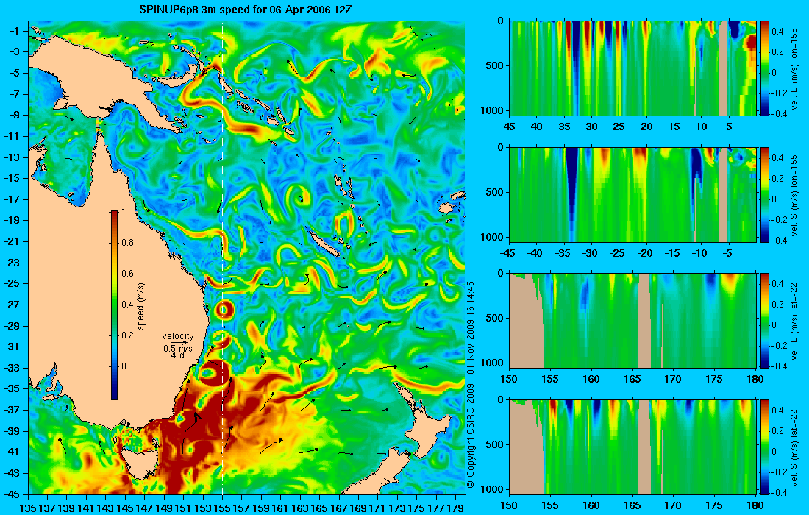Click the colorbar of the vel. S lon=155 panel
Screen dimensions: 809x515
[764, 194]
